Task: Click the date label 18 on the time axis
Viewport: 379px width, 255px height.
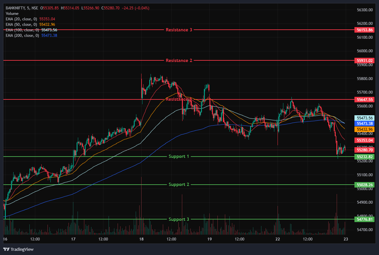Action: [x=142, y=239]
